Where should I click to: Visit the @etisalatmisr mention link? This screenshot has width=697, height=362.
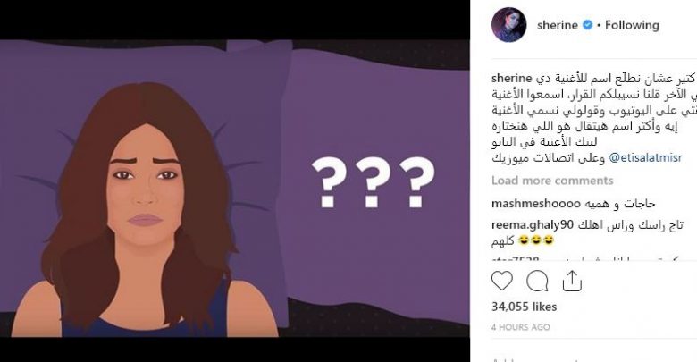coord(645,158)
